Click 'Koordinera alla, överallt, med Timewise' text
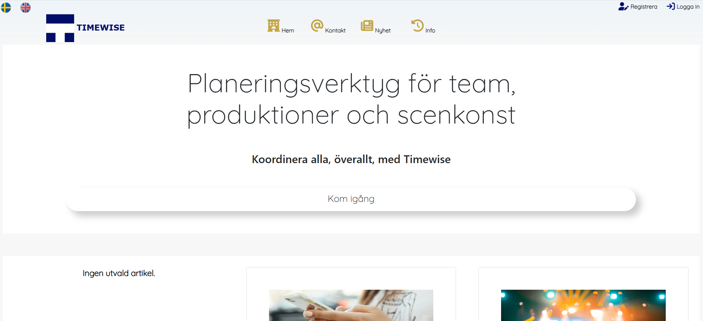 pyautogui.click(x=351, y=159)
